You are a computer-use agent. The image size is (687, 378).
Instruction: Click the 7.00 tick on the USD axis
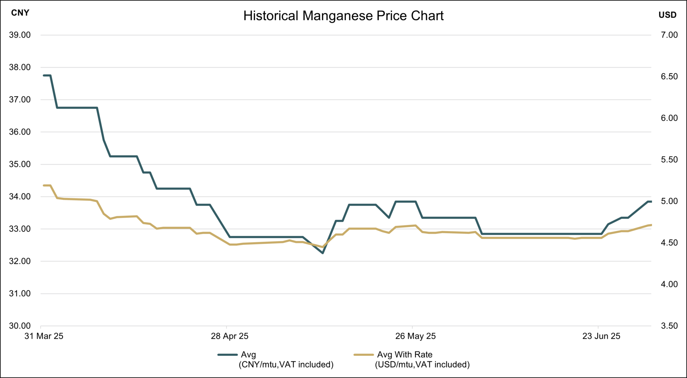pos(669,35)
